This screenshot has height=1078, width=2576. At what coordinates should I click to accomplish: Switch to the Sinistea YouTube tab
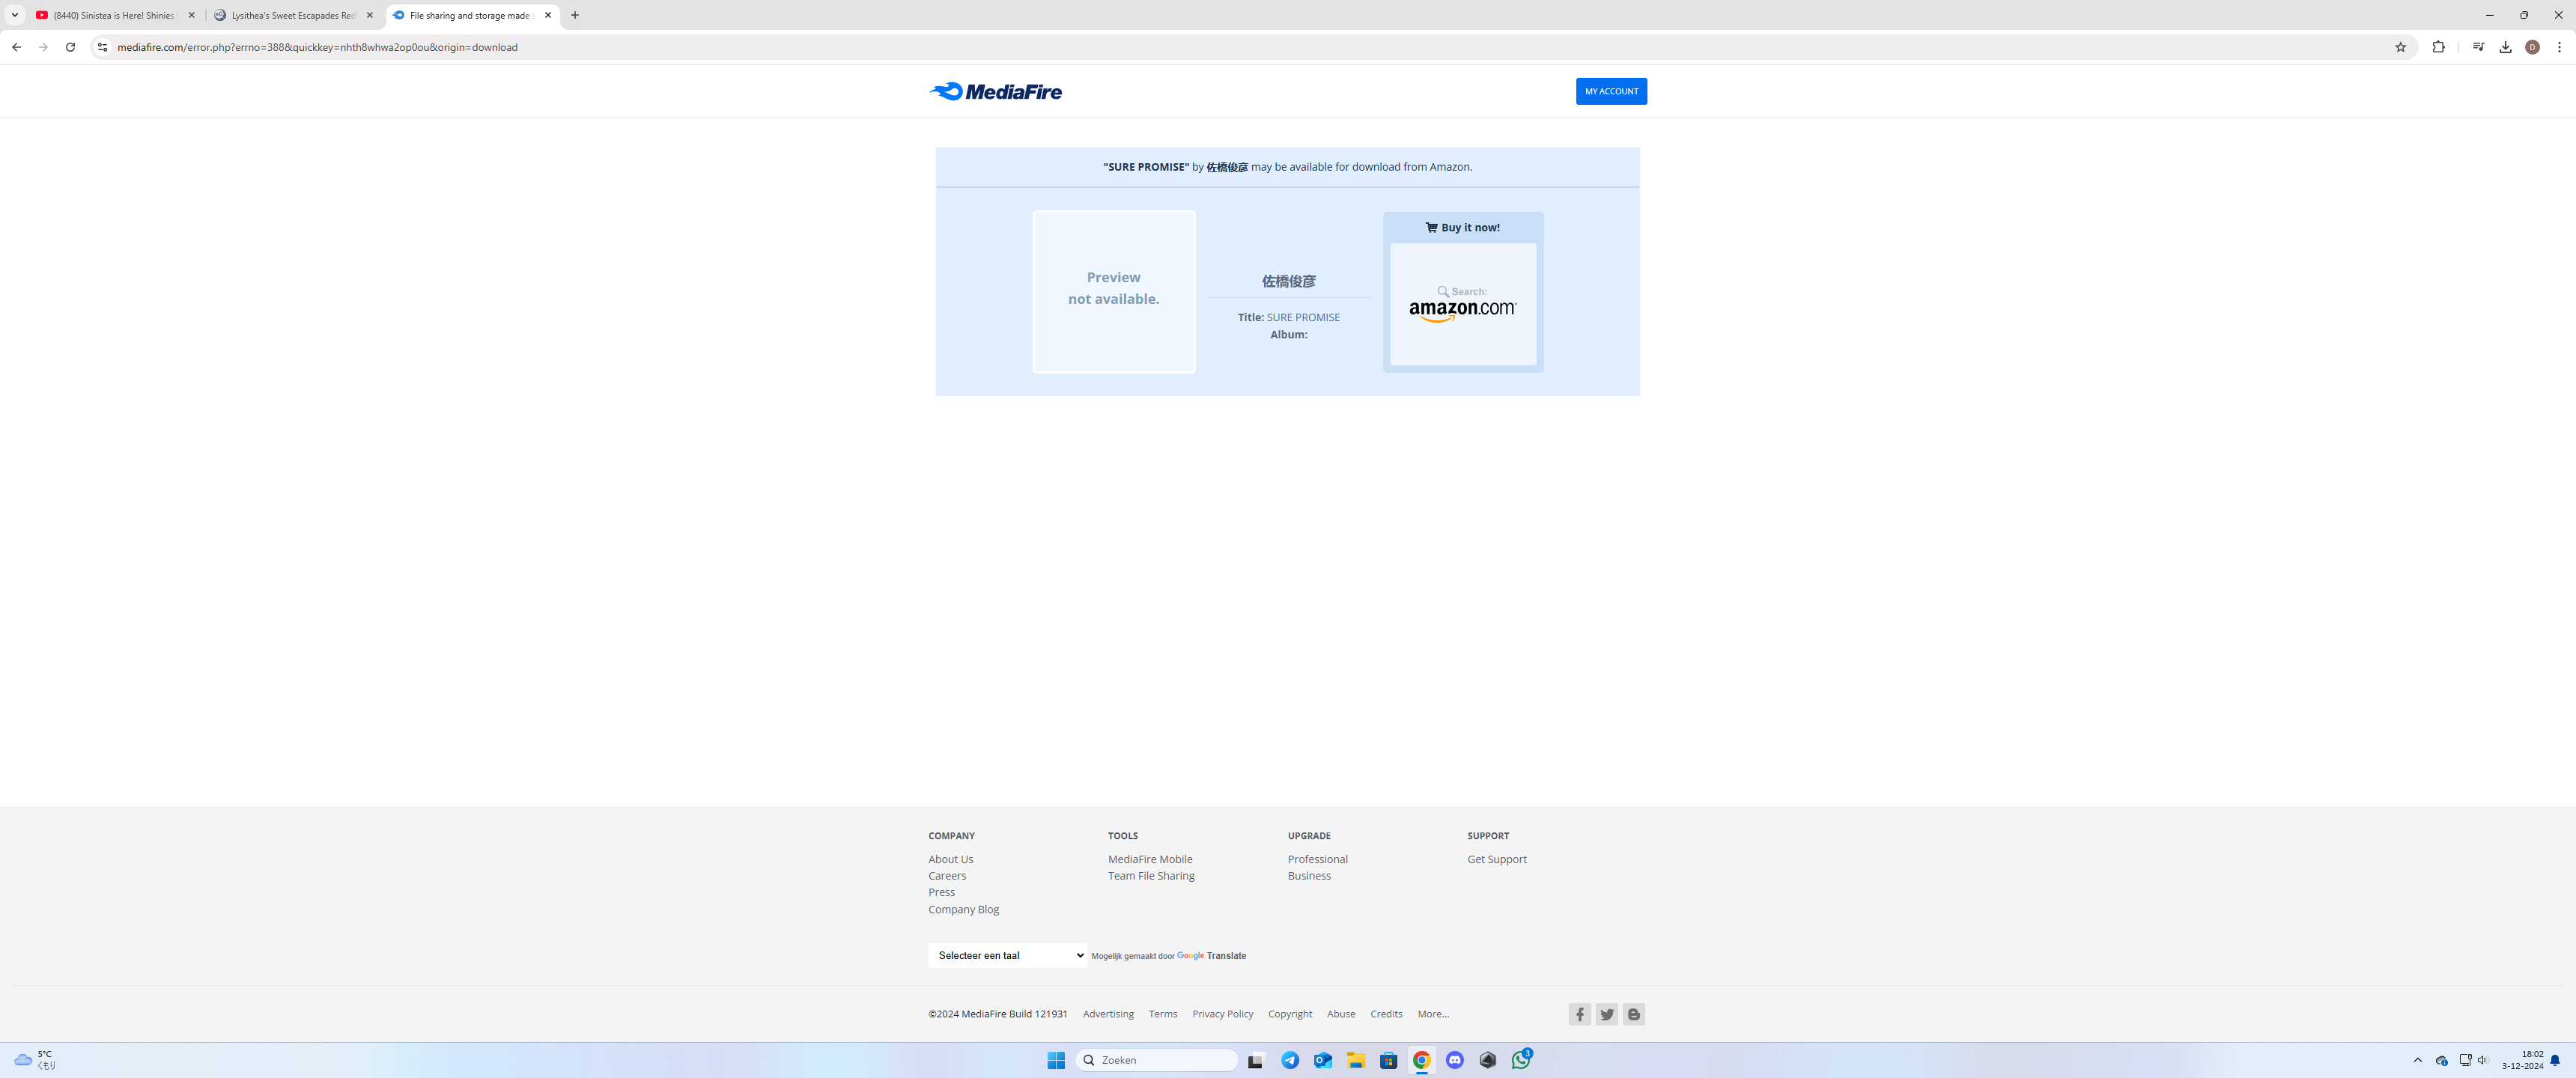pos(113,15)
